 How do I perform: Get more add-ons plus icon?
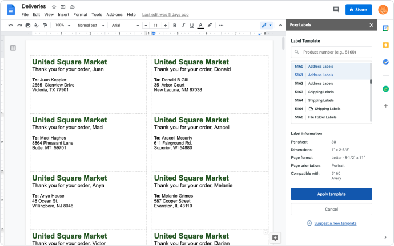click(385, 106)
